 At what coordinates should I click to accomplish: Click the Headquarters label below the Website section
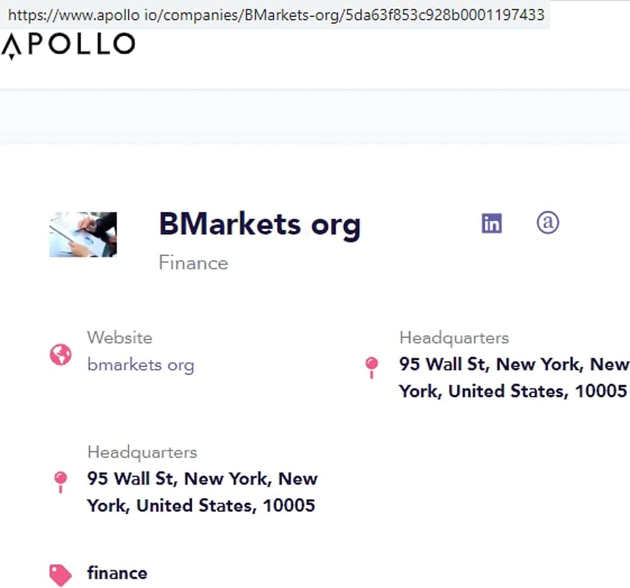142,452
